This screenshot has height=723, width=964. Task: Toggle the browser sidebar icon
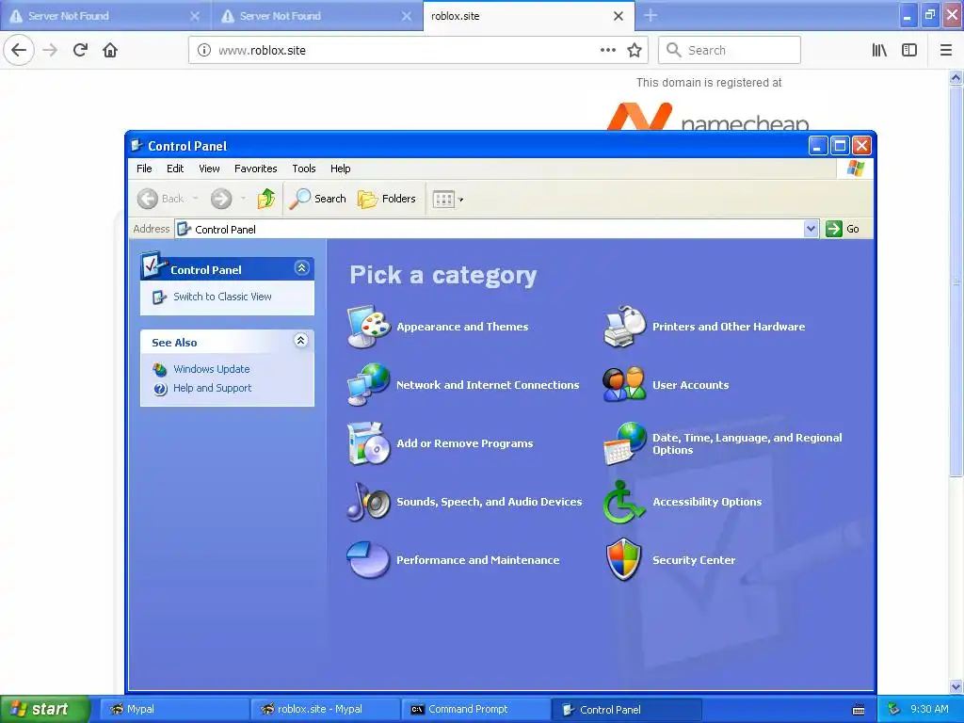point(909,50)
